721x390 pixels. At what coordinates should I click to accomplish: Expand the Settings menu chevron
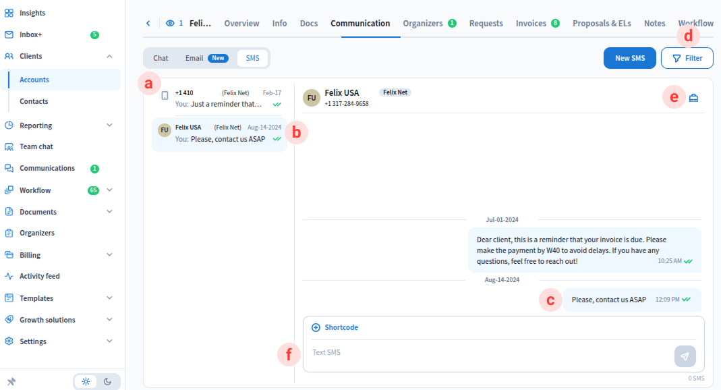pos(110,341)
